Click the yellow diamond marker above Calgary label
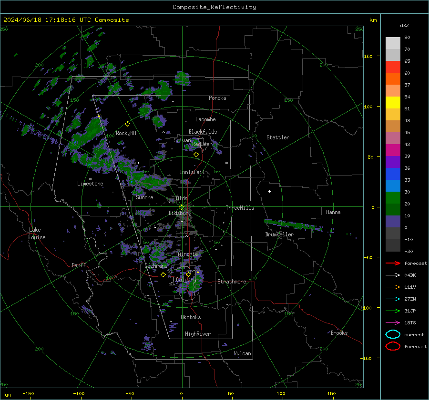Image resolution: width=429 pixels, height=400 pixels. click(188, 274)
